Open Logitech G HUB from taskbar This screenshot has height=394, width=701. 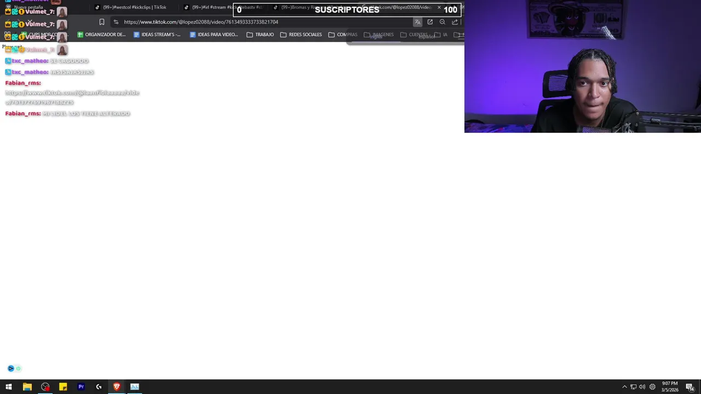pos(99,387)
